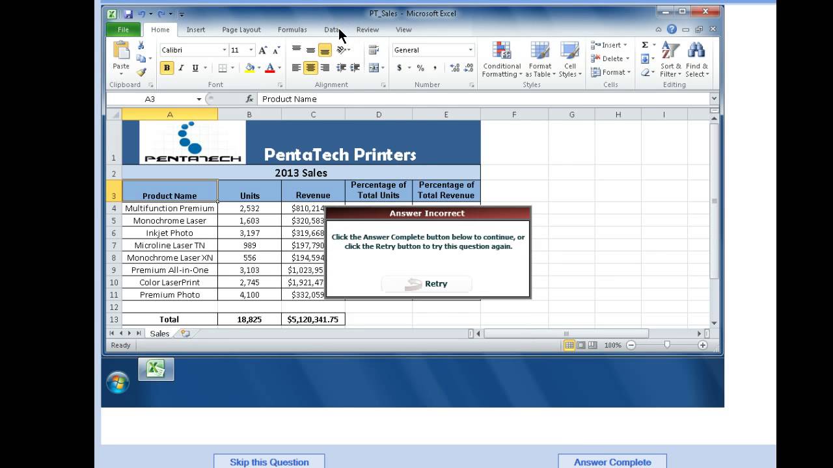Toggle Center horizontal alignment
The width and height of the screenshot is (833, 468).
(310, 68)
